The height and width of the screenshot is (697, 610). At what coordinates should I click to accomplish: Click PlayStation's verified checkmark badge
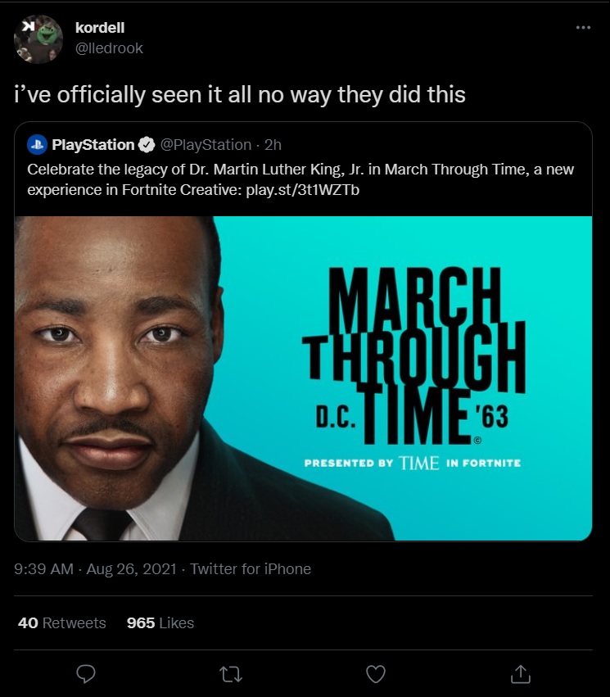146,145
